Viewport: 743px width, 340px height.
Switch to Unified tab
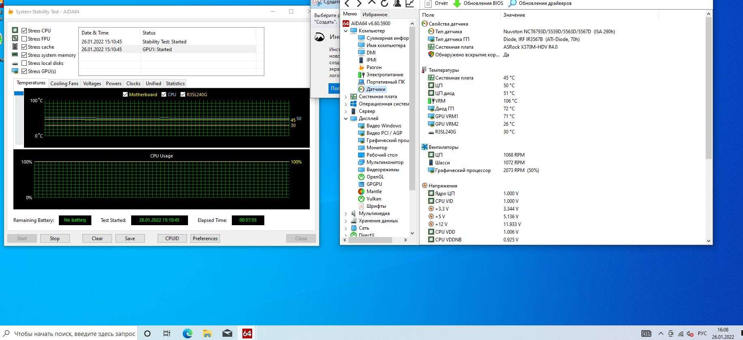153,84
